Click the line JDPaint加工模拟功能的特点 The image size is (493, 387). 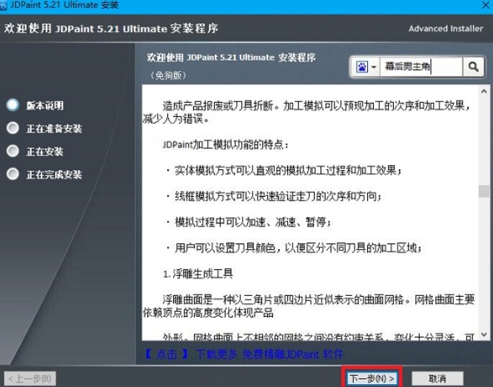(x=226, y=145)
